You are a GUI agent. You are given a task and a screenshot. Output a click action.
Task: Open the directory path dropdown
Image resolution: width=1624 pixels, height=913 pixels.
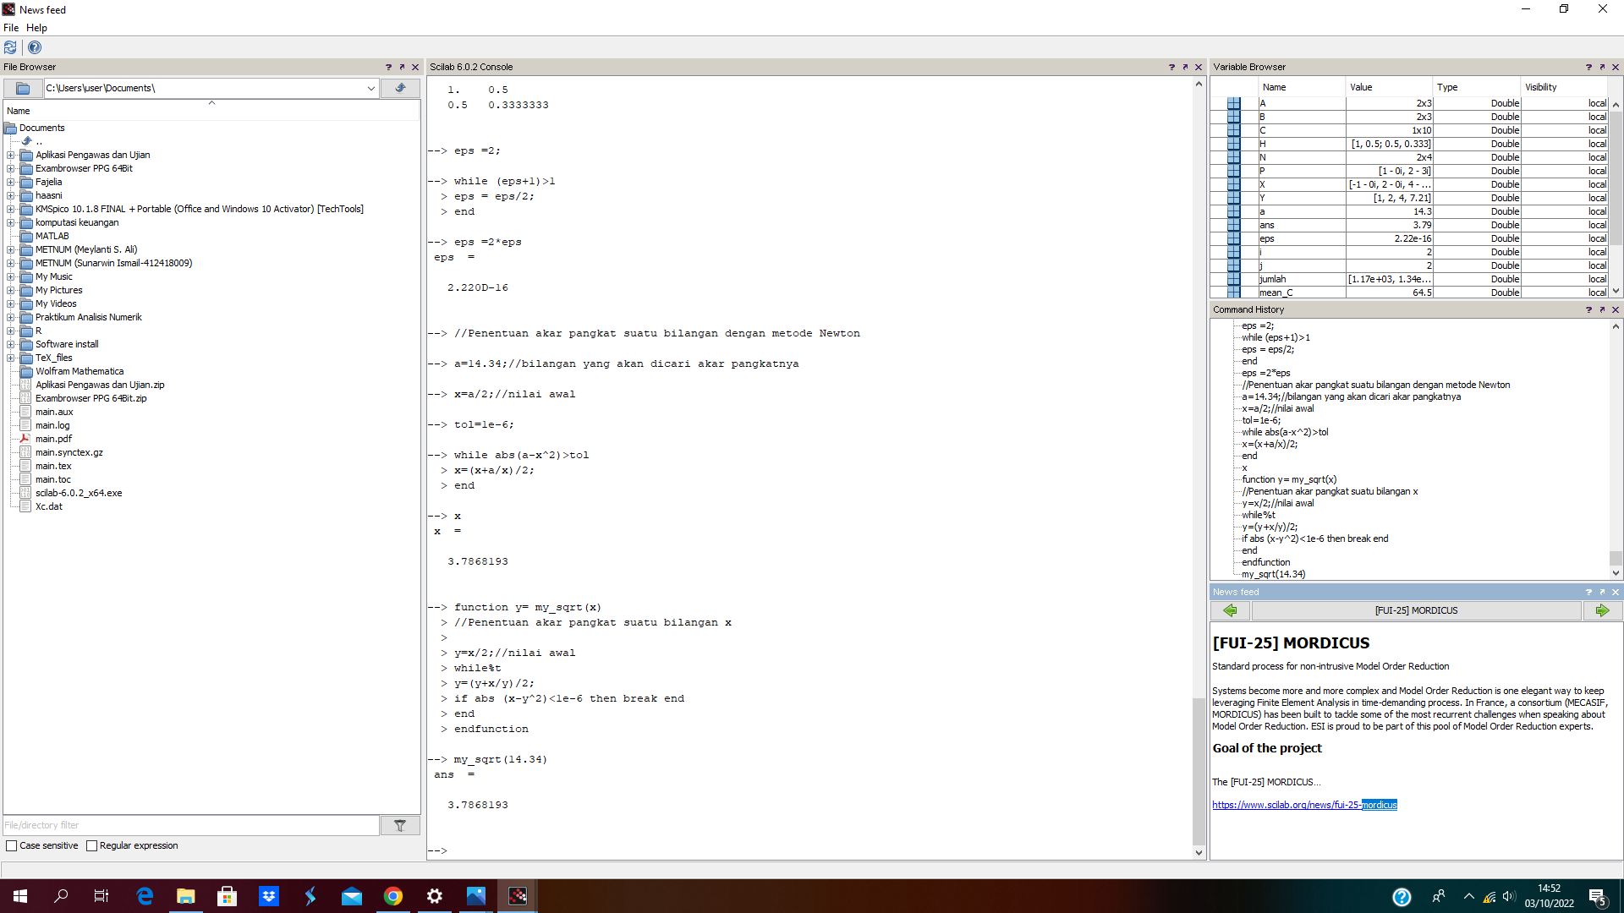pyautogui.click(x=370, y=88)
